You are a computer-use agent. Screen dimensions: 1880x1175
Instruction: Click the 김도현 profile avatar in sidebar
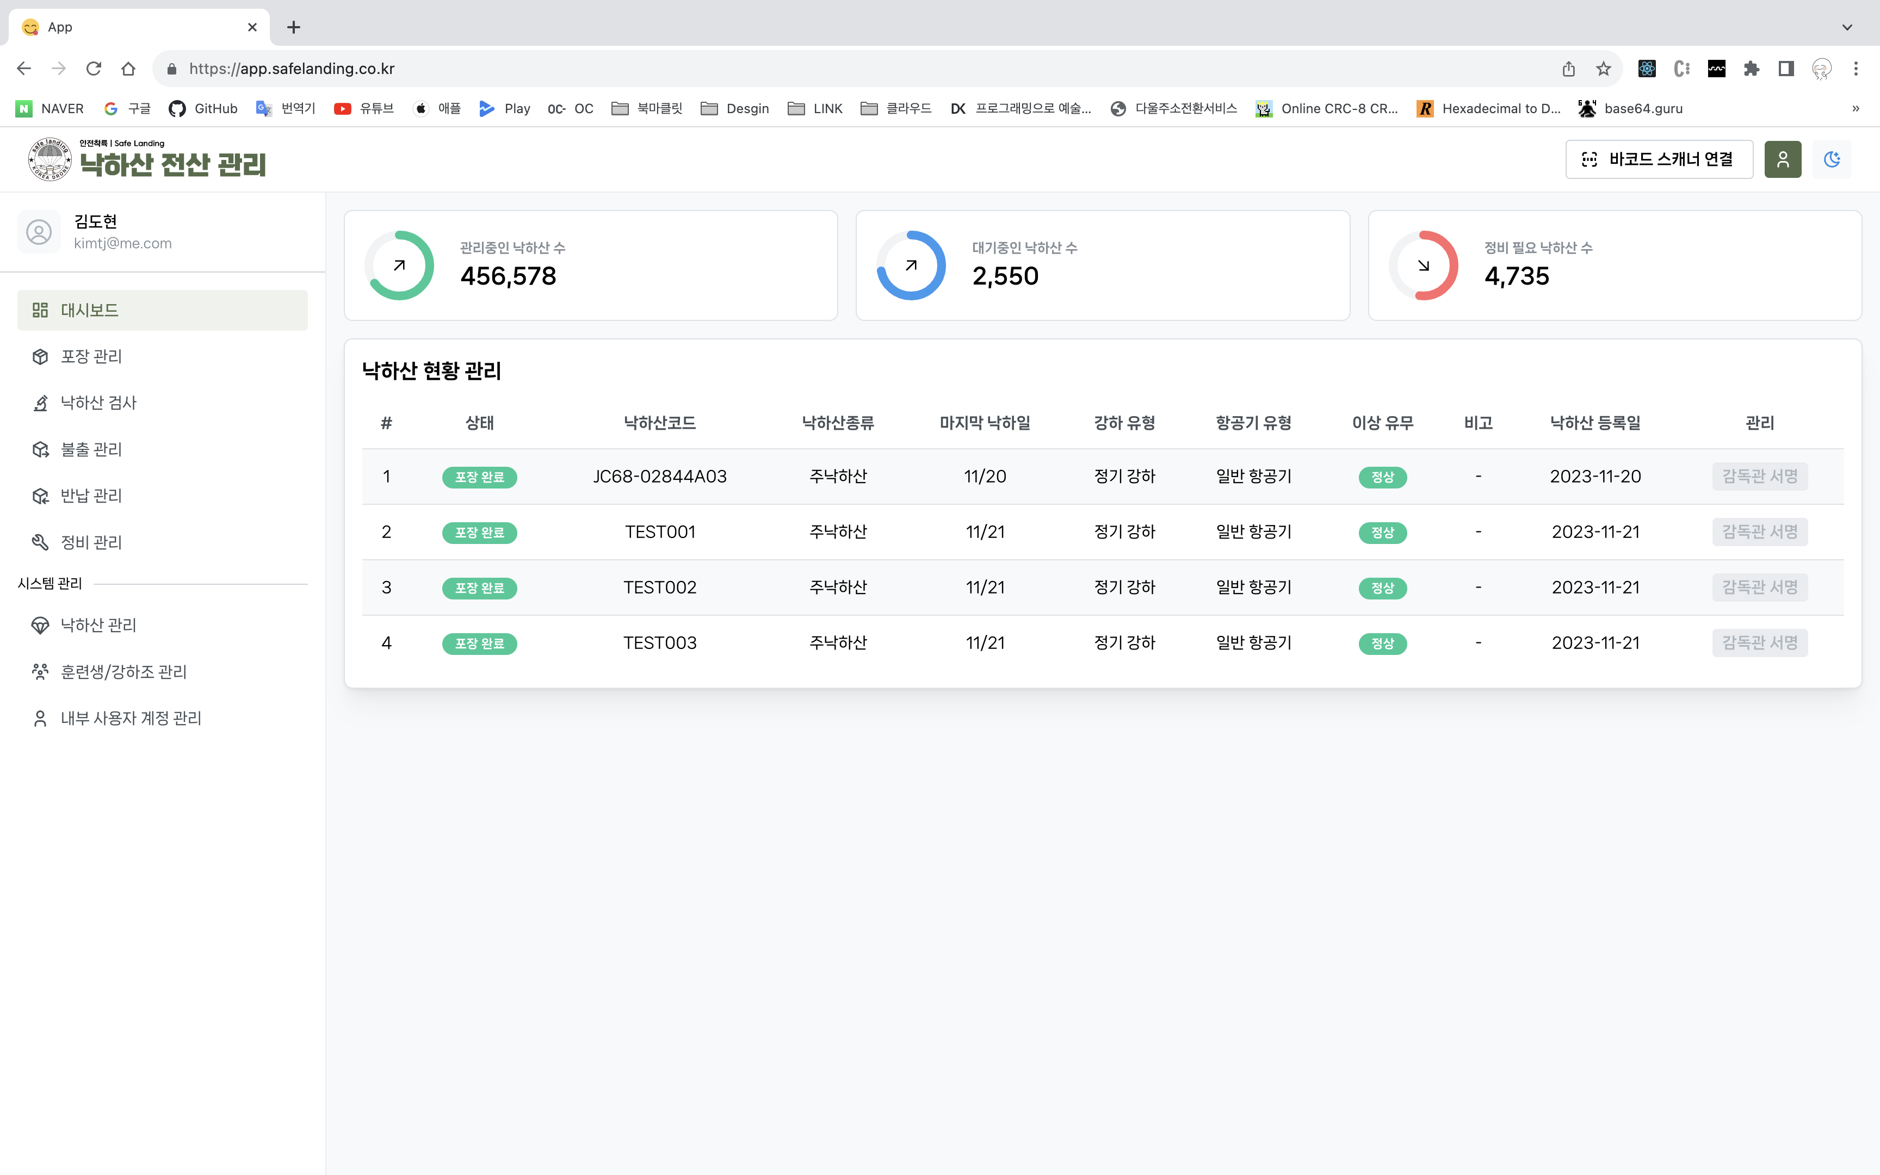click(39, 232)
